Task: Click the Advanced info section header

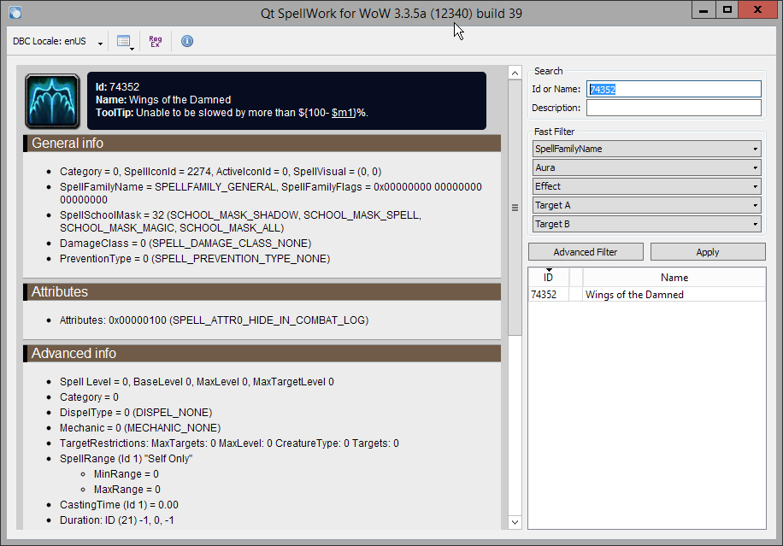Action: tap(262, 354)
